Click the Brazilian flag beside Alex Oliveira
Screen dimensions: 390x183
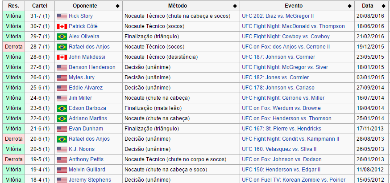click(x=62, y=37)
